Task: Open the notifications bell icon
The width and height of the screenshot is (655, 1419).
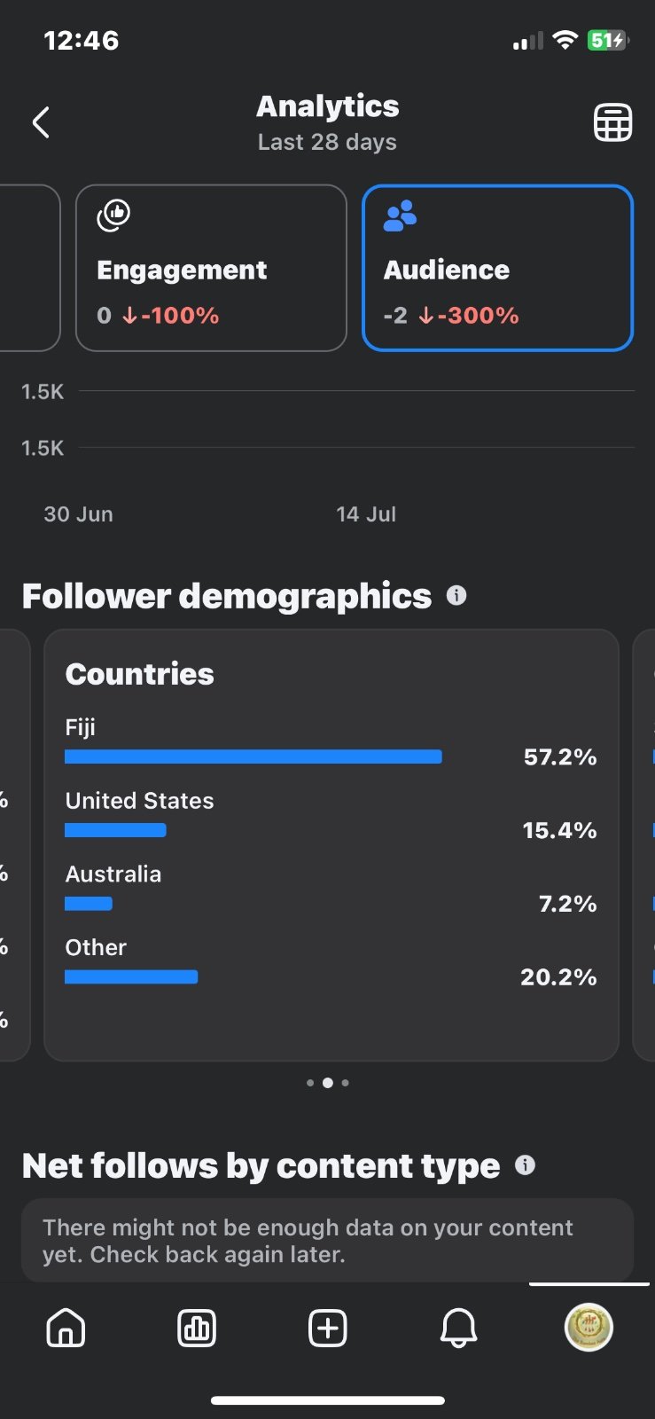Action: click(x=458, y=1328)
